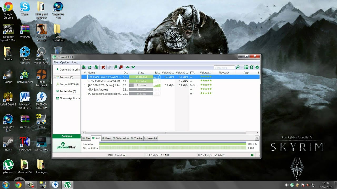337x189 pixels.
Task: Click the green Aggiorna upgrade button
Action: pyautogui.click(x=67, y=136)
